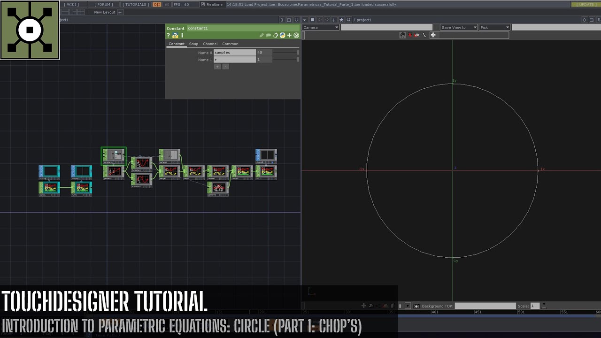601x338 pixels.
Task: Show operator info with the i icon
Action: (x=182, y=35)
